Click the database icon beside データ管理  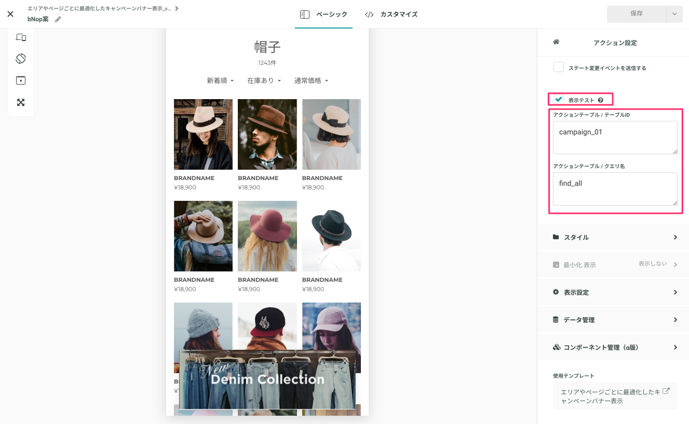click(x=556, y=320)
